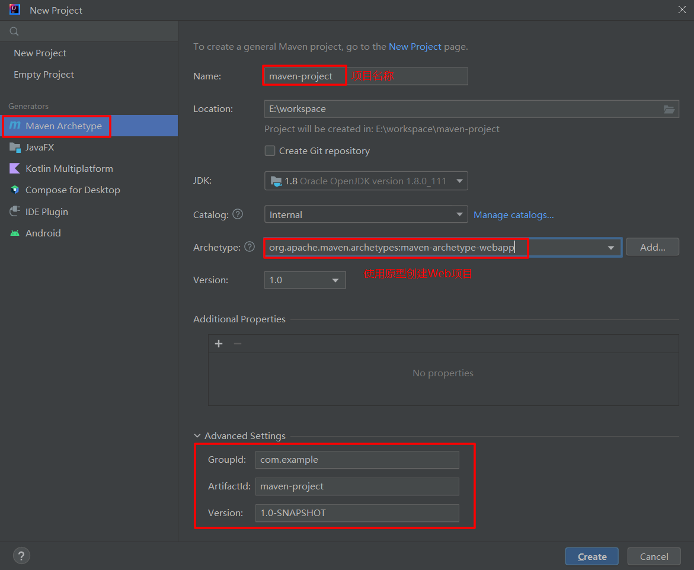
Task: Select JavaFX generator
Action: click(89, 148)
